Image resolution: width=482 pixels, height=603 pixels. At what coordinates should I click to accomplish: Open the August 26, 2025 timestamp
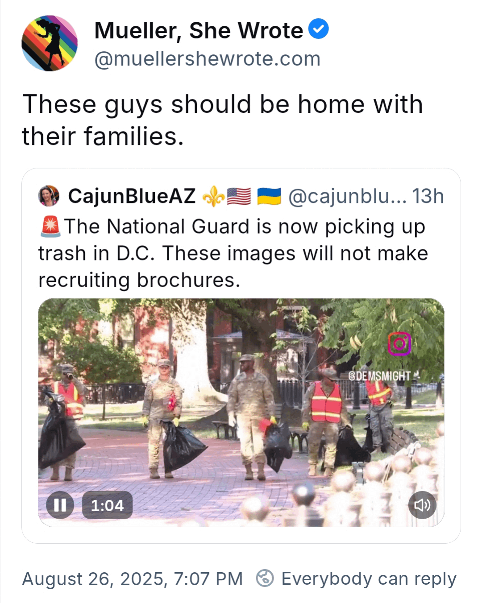point(133,579)
